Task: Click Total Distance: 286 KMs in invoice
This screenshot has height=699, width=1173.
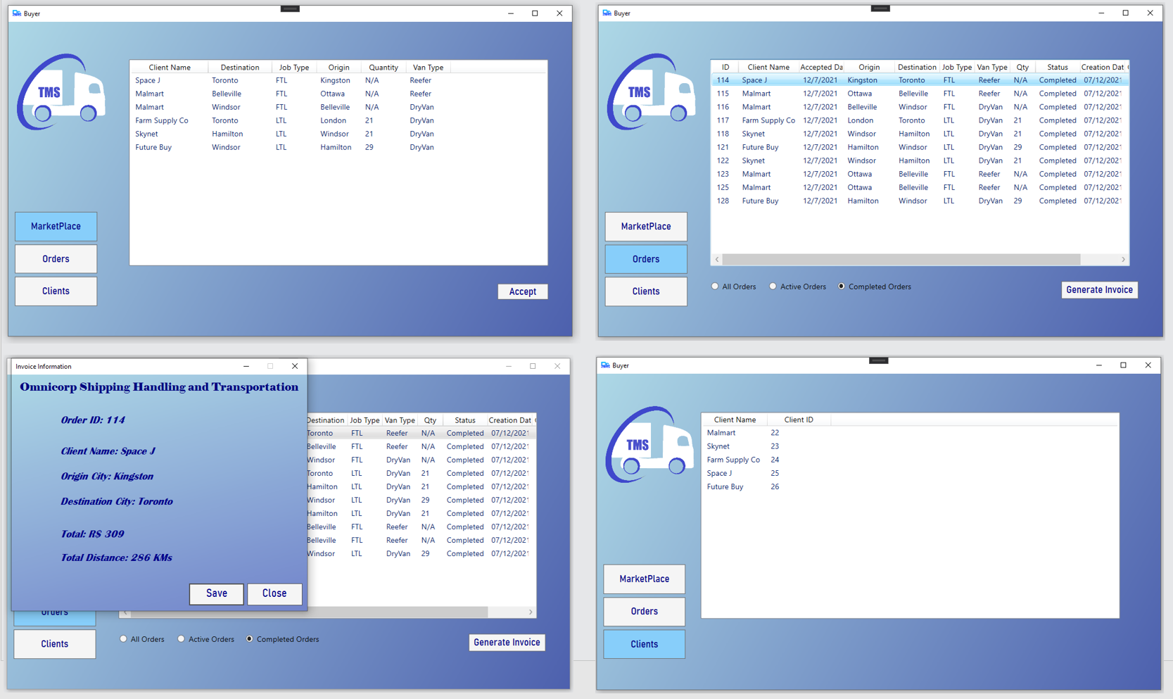Action: click(117, 558)
